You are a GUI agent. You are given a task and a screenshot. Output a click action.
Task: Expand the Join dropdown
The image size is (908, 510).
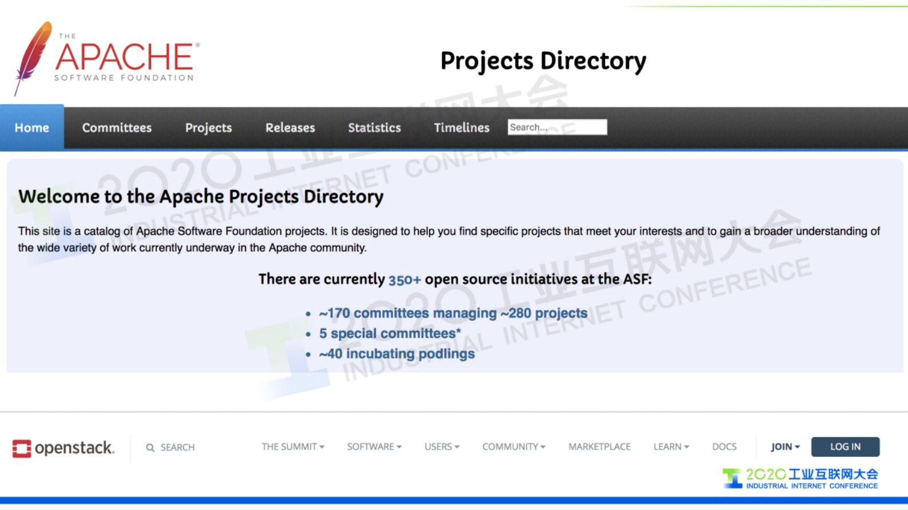[785, 447]
